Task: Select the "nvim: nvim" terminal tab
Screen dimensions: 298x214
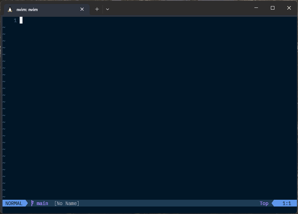Action: 46,10
